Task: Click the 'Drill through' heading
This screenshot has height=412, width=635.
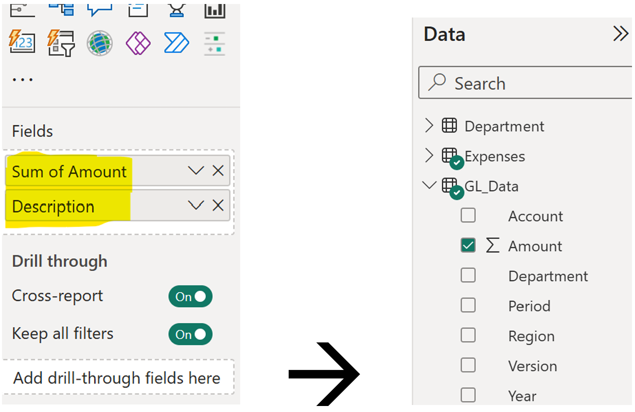Action: click(60, 261)
